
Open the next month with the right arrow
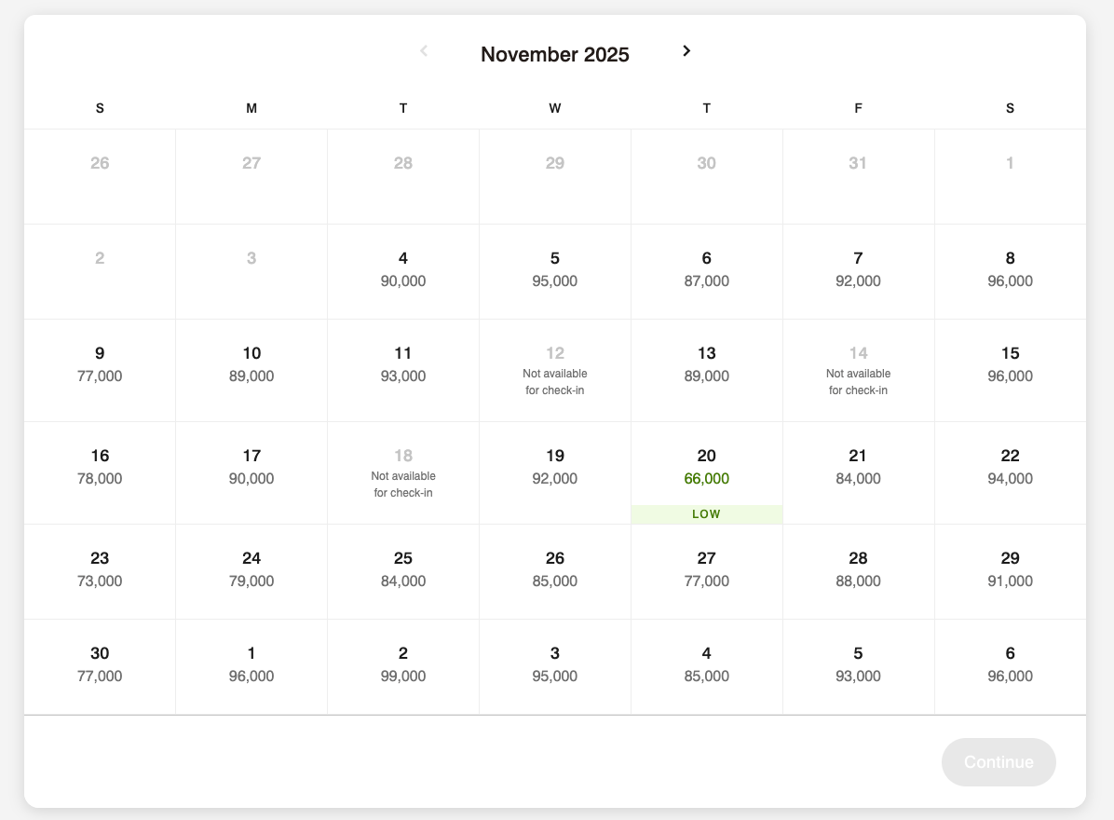tap(686, 50)
